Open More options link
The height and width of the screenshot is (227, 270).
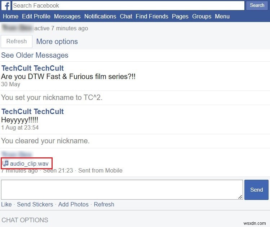57,42
